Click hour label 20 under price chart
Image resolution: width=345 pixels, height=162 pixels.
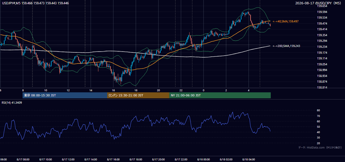click(x=158, y=90)
